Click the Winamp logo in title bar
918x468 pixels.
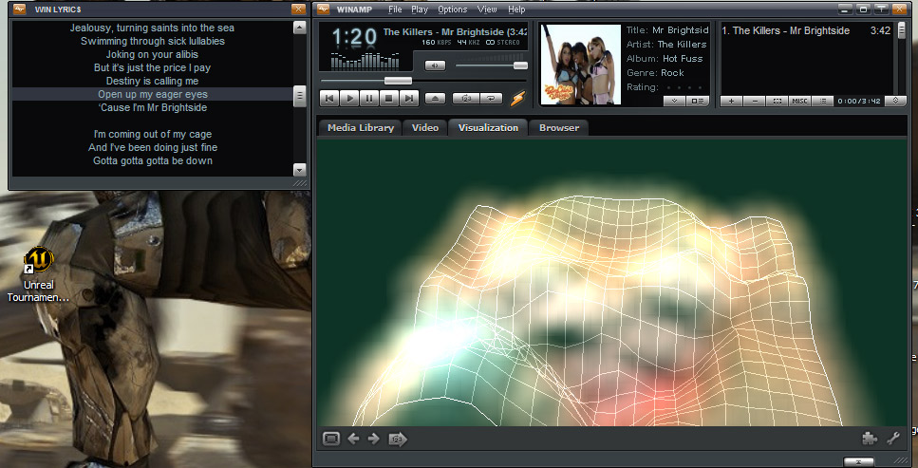tap(324, 9)
